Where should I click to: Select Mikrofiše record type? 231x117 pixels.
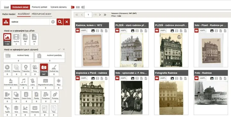coord(7,97)
